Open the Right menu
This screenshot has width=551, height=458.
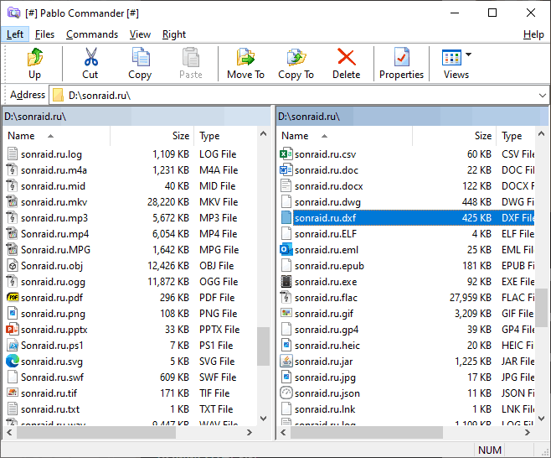(174, 34)
